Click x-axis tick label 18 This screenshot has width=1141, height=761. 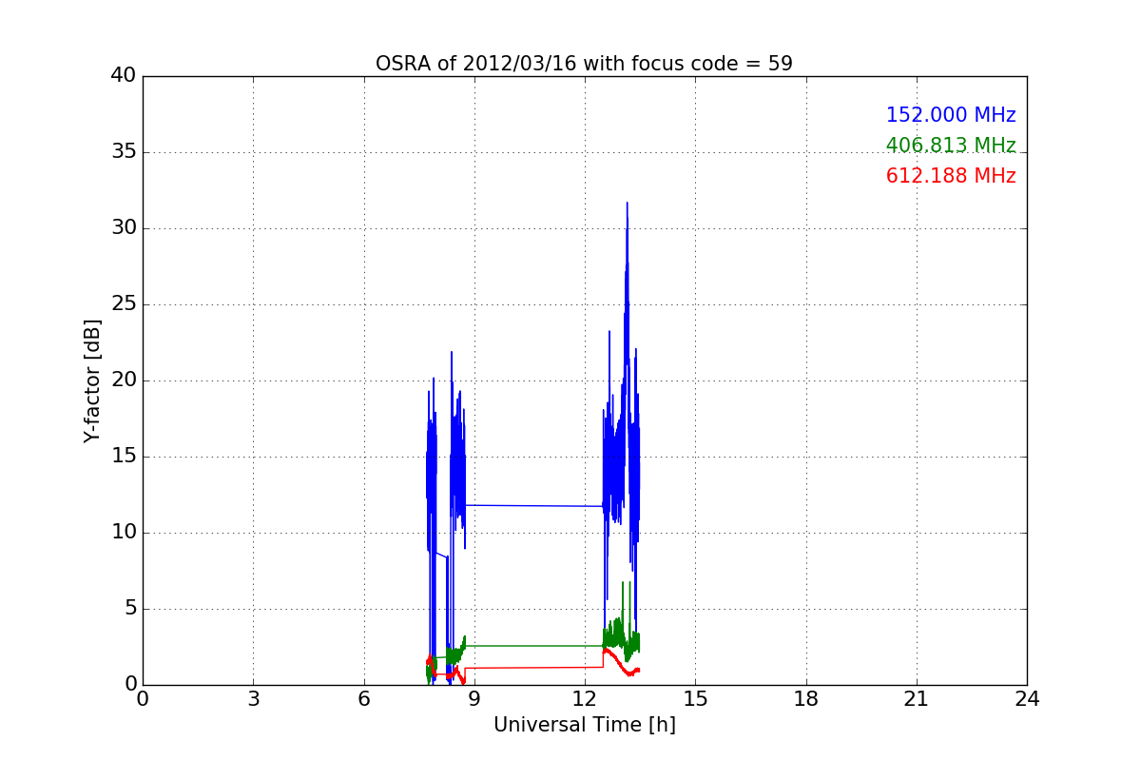tap(806, 698)
